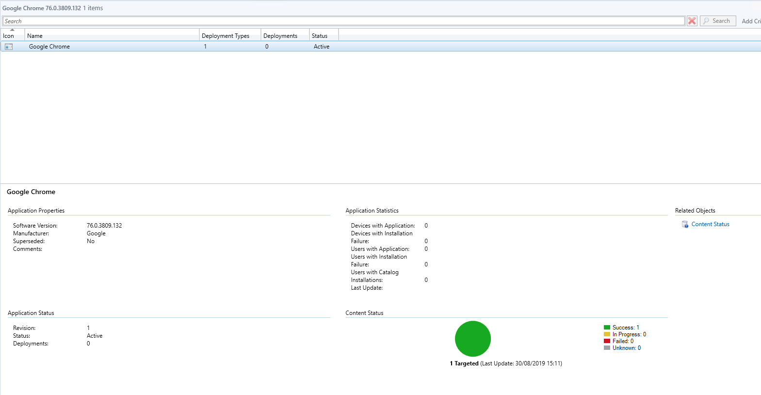The width and height of the screenshot is (761, 395).
Task: Focus the Search text field
Action: (343, 21)
